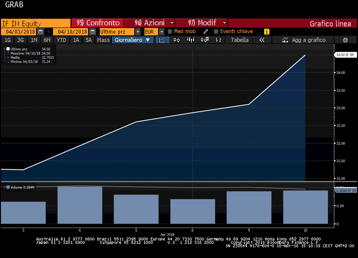
Task: Select the 6M range button
Action: (x=47, y=40)
